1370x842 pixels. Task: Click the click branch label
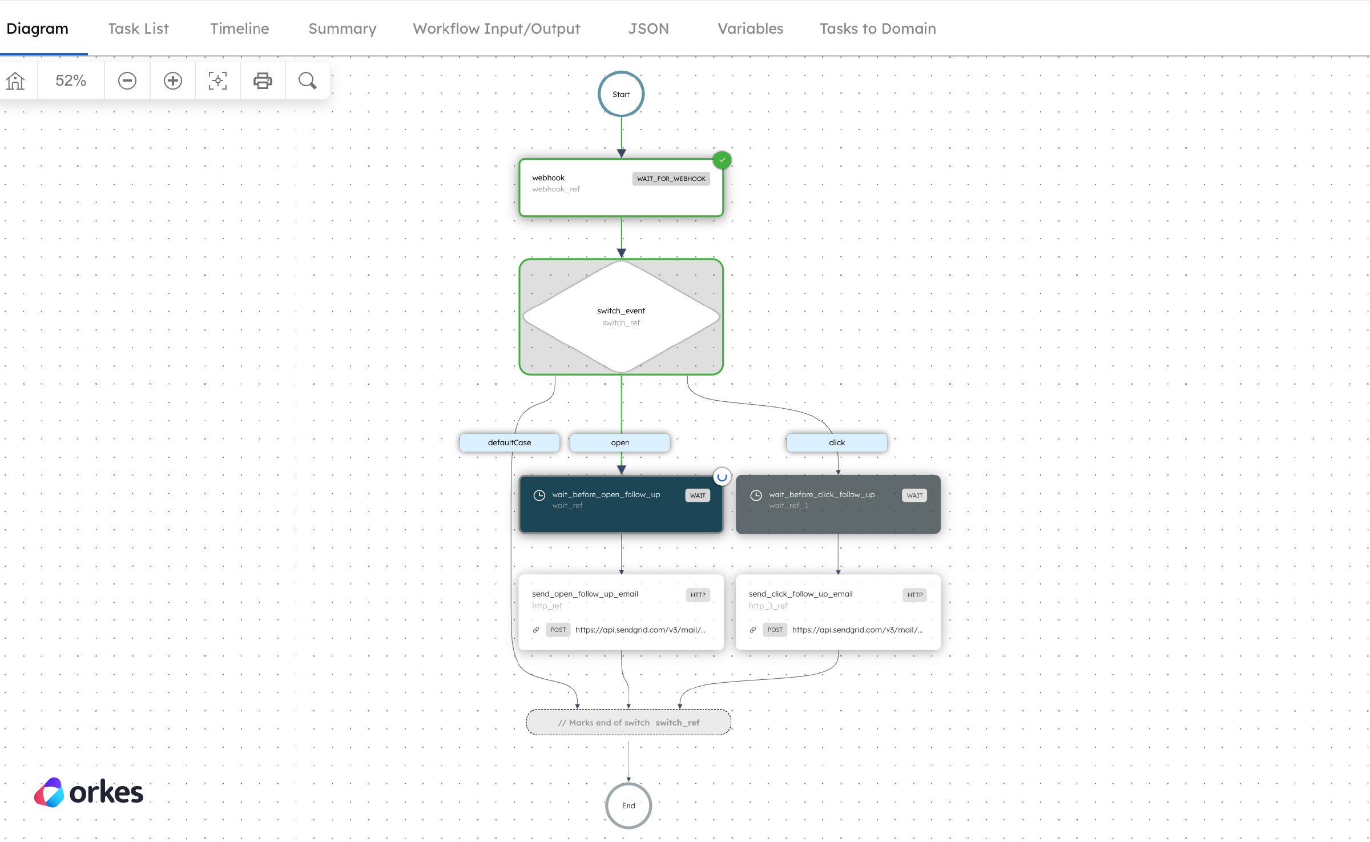coord(836,442)
